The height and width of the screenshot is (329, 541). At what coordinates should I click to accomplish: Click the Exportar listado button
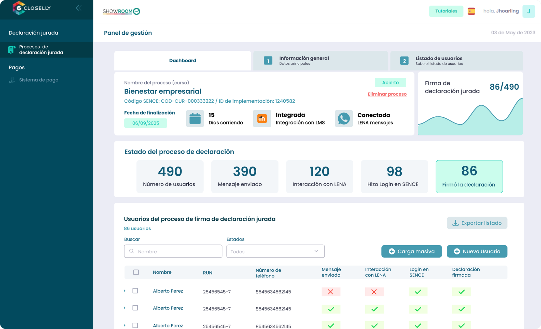pos(477,223)
